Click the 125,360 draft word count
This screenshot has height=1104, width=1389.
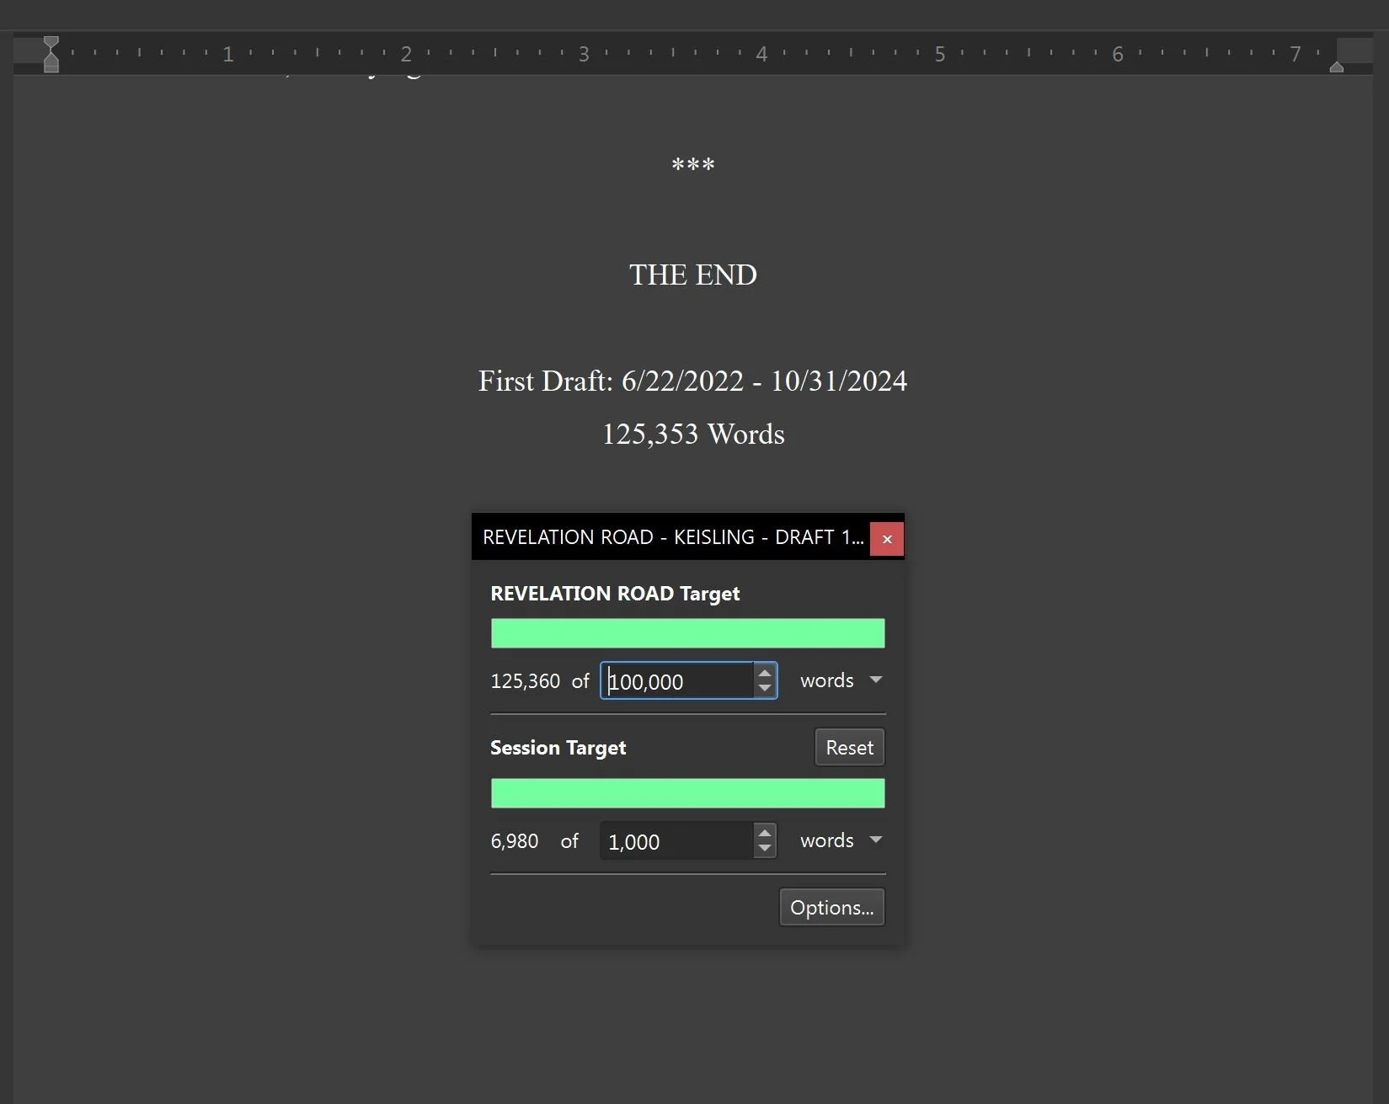(525, 681)
